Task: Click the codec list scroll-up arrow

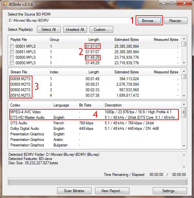Action: click(184, 104)
